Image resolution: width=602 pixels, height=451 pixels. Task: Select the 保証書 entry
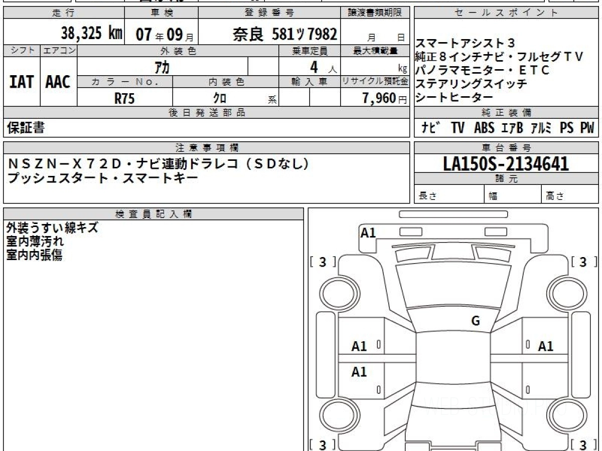point(26,128)
